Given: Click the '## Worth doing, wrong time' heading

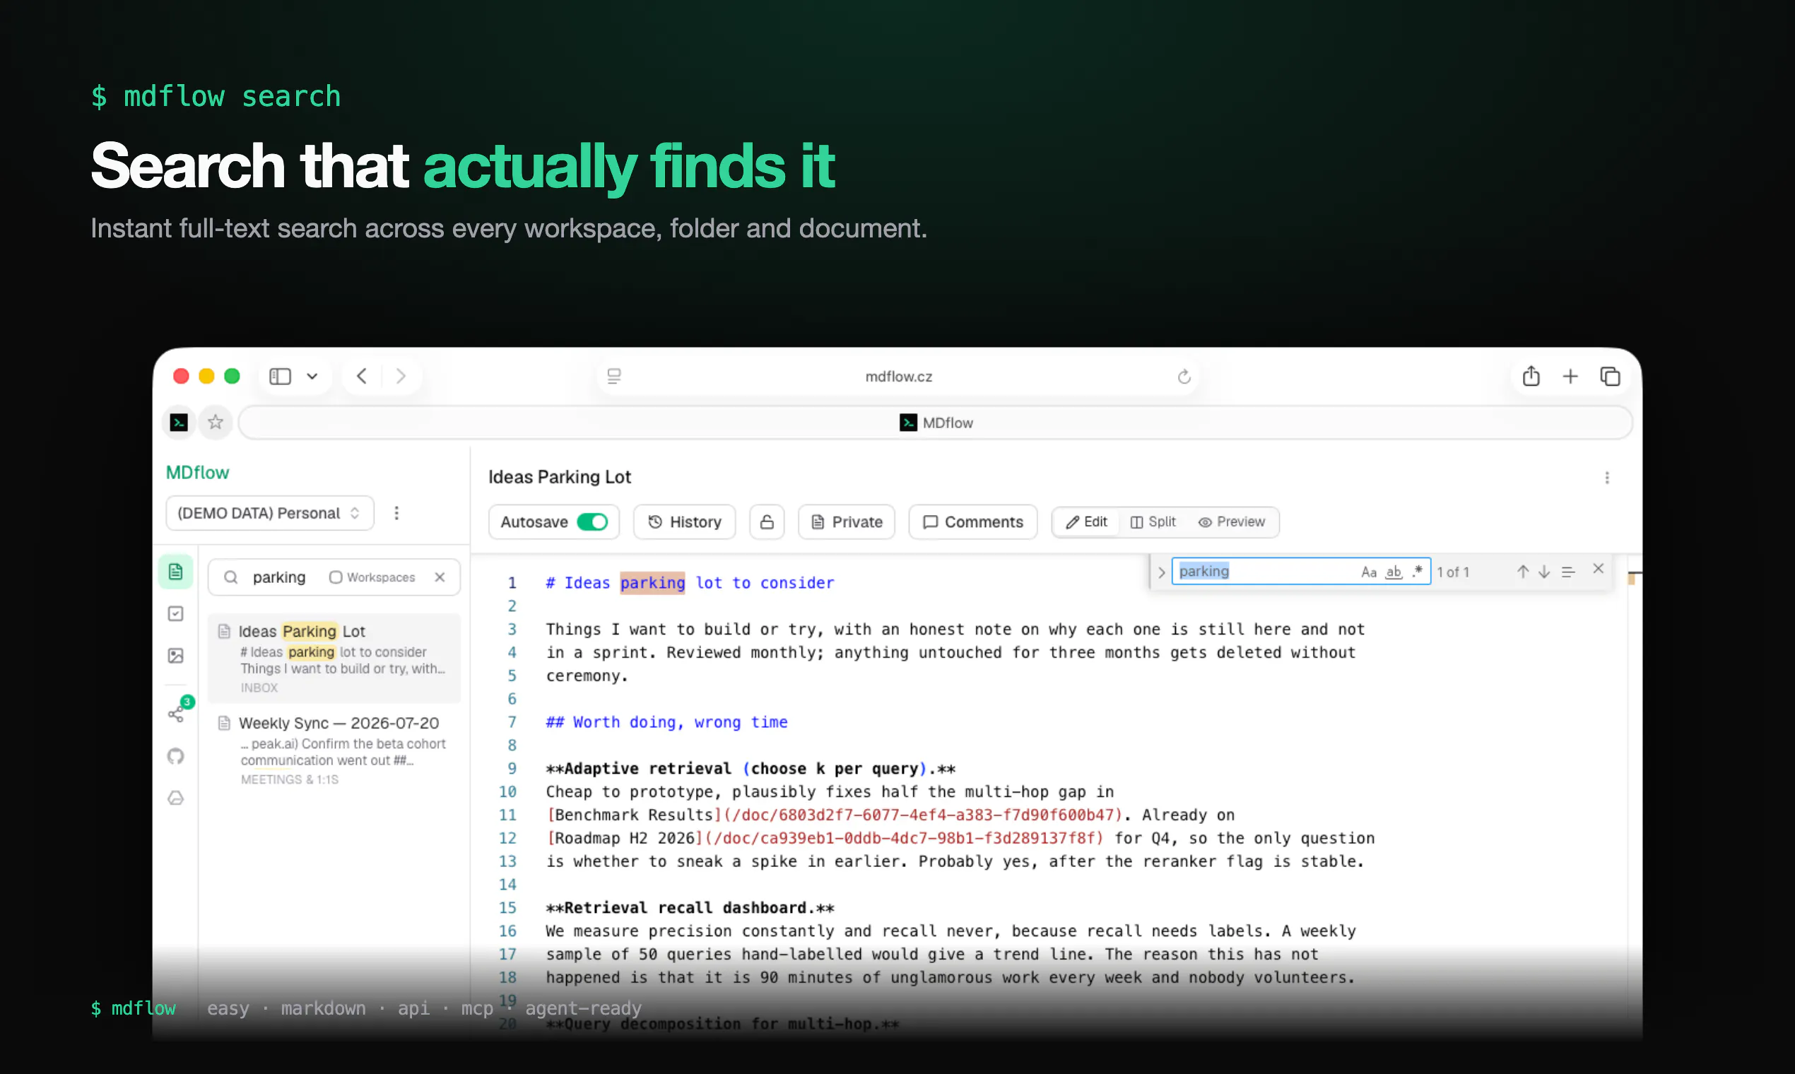Looking at the screenshot, I should 666,722.
